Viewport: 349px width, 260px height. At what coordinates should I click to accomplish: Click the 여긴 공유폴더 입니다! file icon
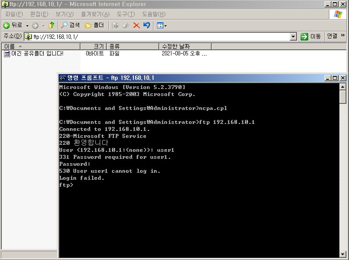(x=7, y=54)
